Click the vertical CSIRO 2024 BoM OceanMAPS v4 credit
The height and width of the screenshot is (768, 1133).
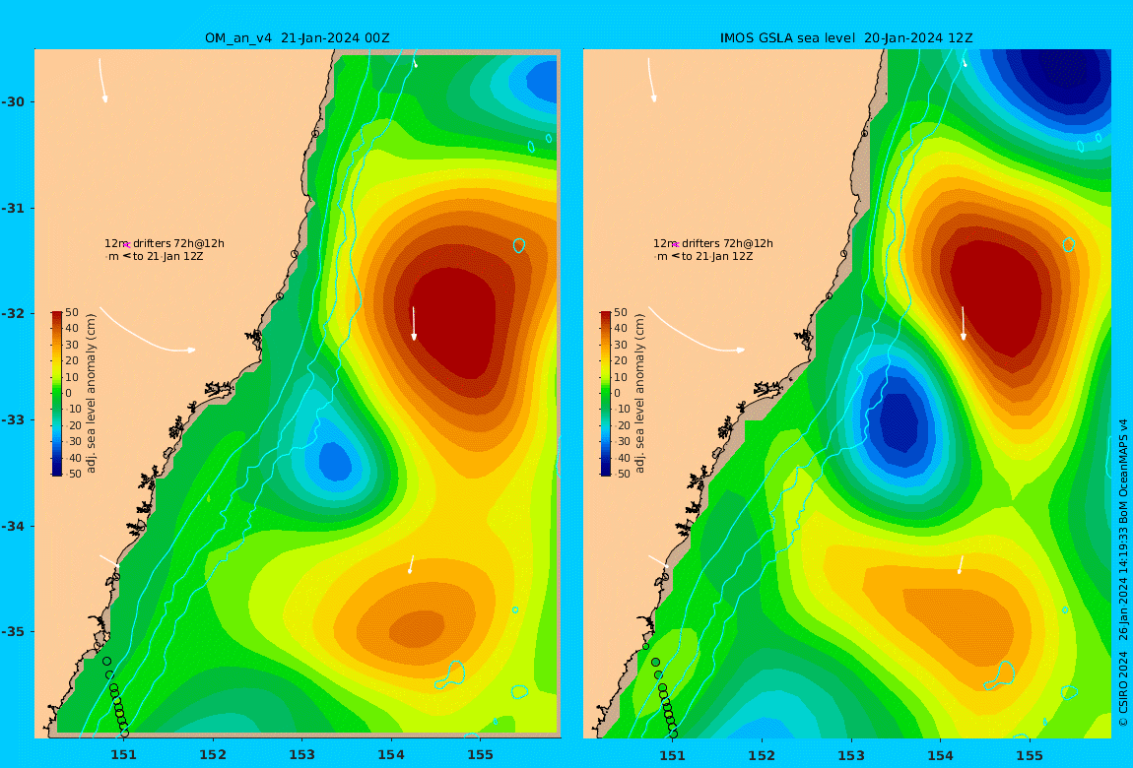(x=1123, y=572)
